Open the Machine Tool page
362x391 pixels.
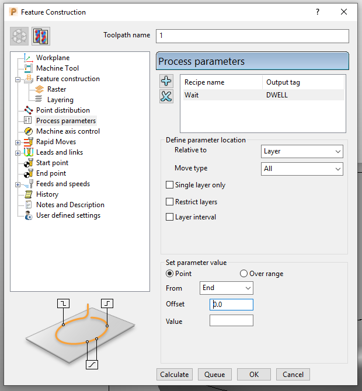57,68
